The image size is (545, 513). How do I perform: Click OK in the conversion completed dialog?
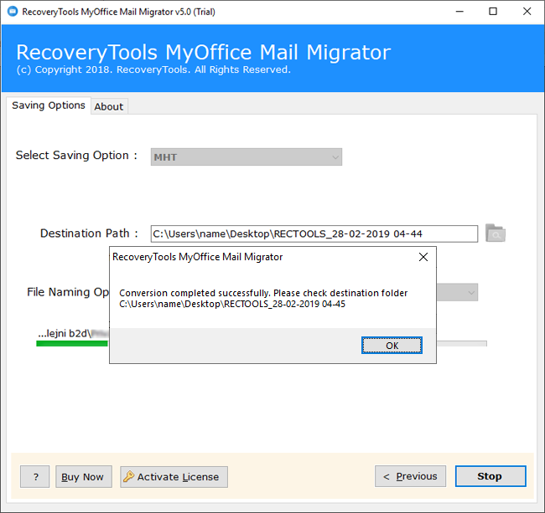[x=392, y=346]
